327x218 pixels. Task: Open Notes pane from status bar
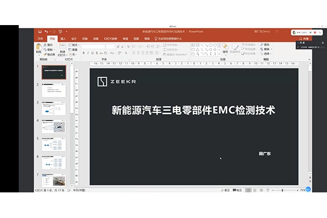click(x=226, y=190)
